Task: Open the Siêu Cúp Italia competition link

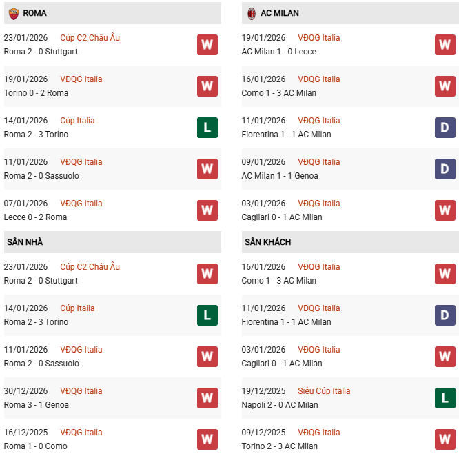Action: click(324, 391)
